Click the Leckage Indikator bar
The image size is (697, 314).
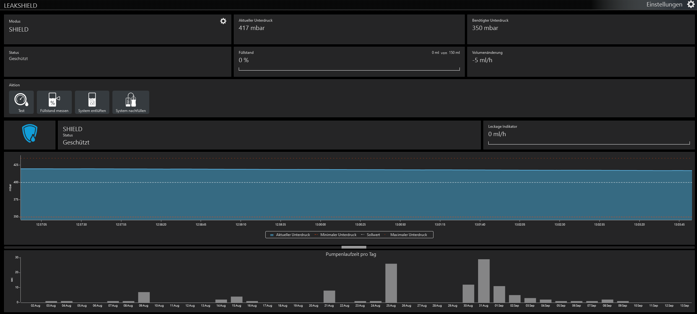[589, 143]
